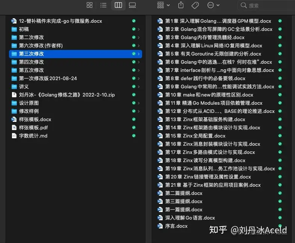
Task: Click Word icon of 第2章 file
Action: tap(160, 29)
